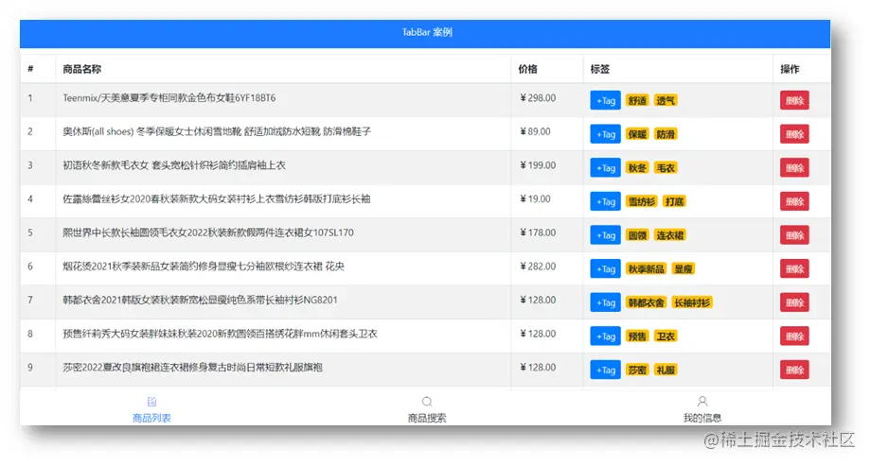Click the 透气 tag badge

pyautogui.click(x=666, y=100)
